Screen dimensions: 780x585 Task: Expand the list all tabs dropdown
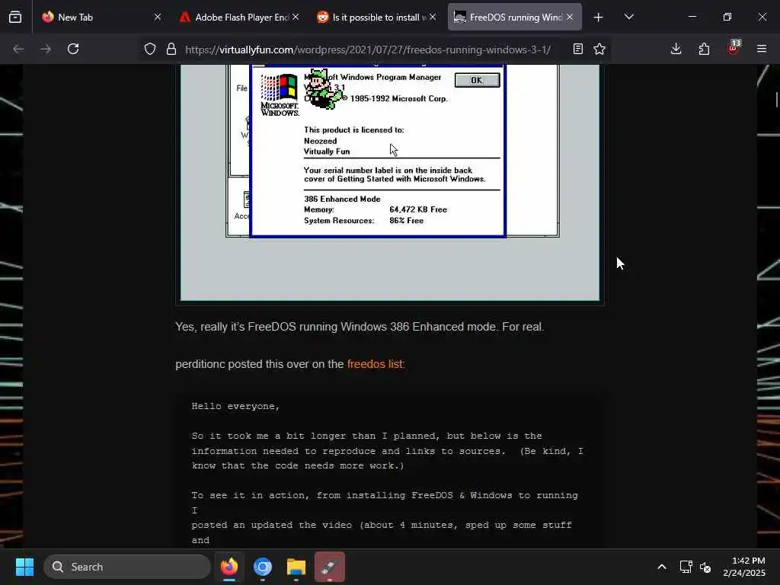click(629, 18)
